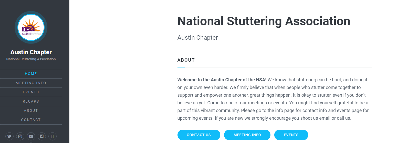This screenshot has height=143, width=408.
Task: Open the YouTube channel icon
Action: (x=31, y=136)
